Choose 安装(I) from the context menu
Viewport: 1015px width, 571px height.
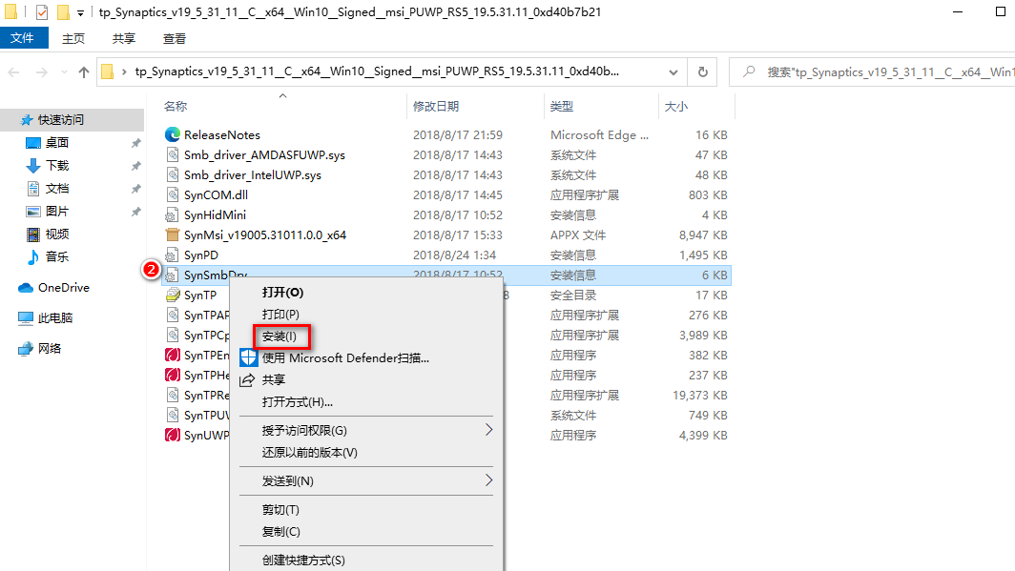point(280,336)
